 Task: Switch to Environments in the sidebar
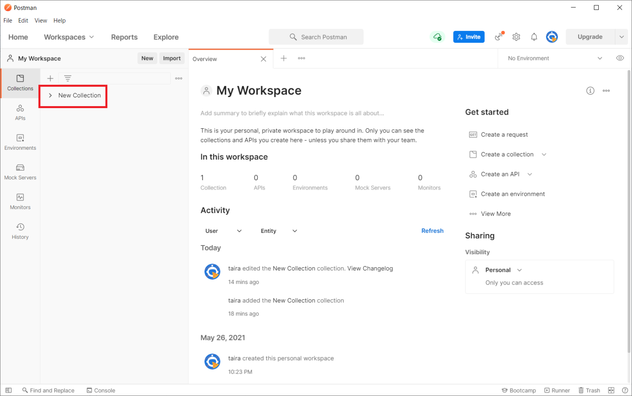(20, 142)
